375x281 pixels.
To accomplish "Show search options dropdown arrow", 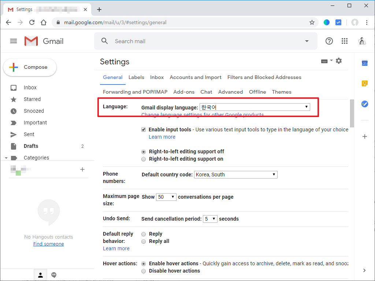I will (x=307, y=41).
